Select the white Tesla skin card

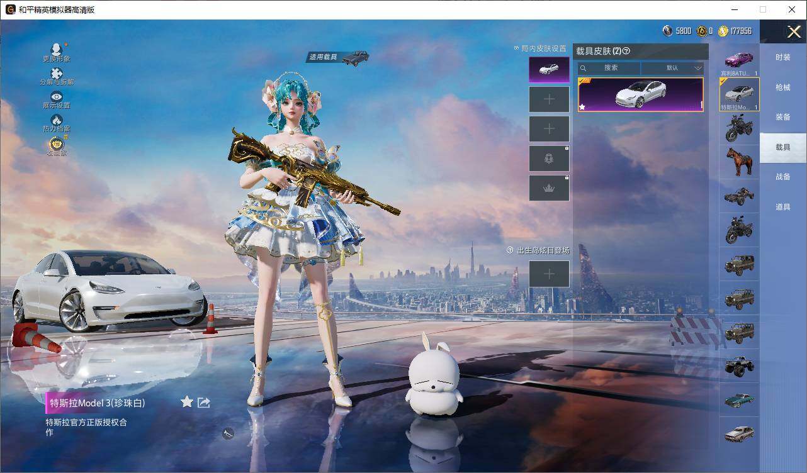click(x=641, y=95)
